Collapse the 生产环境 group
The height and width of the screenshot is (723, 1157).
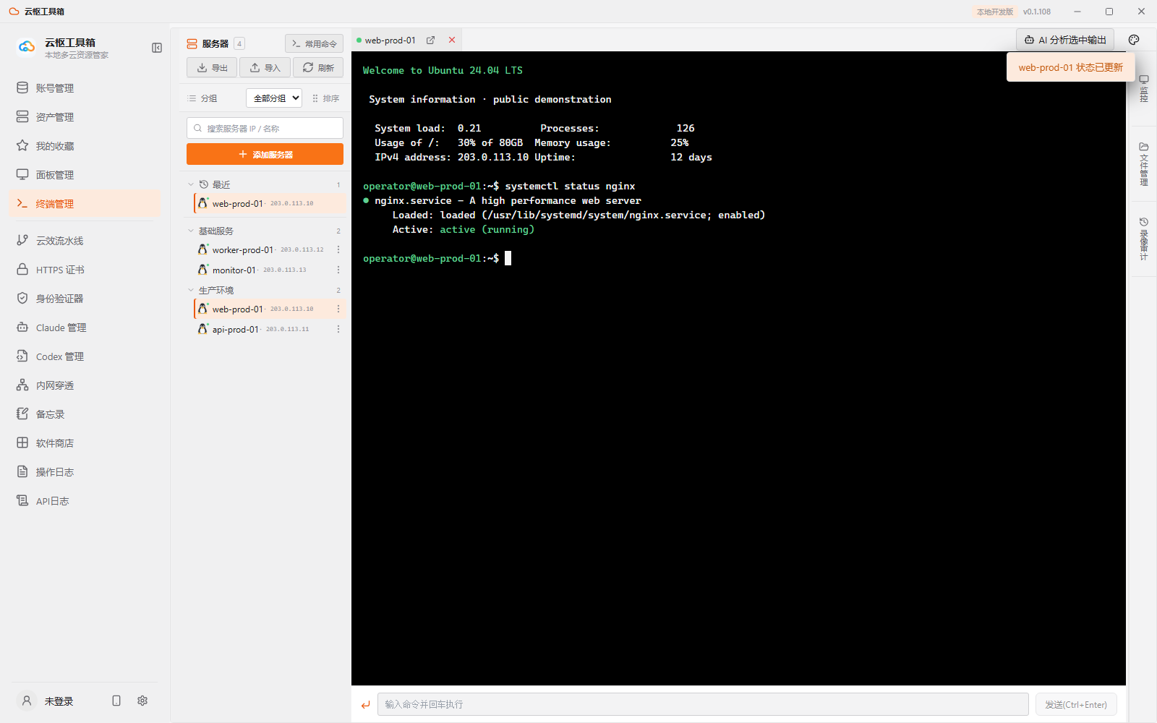click(x=191, y=291)
